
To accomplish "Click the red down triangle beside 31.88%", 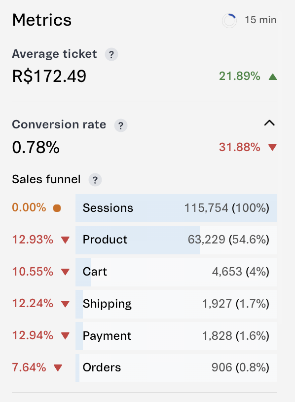I will (x=272, y=148).
